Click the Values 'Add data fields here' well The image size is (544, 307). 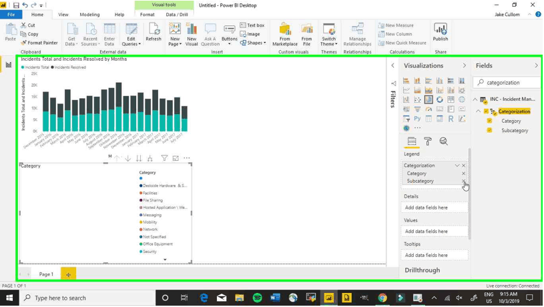[x=436, y=231]
